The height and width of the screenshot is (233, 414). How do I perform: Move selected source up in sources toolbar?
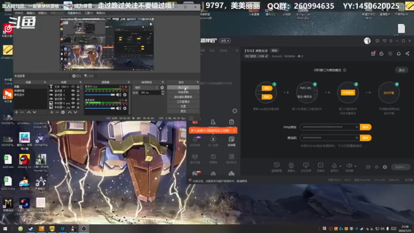tap(70, 112)
